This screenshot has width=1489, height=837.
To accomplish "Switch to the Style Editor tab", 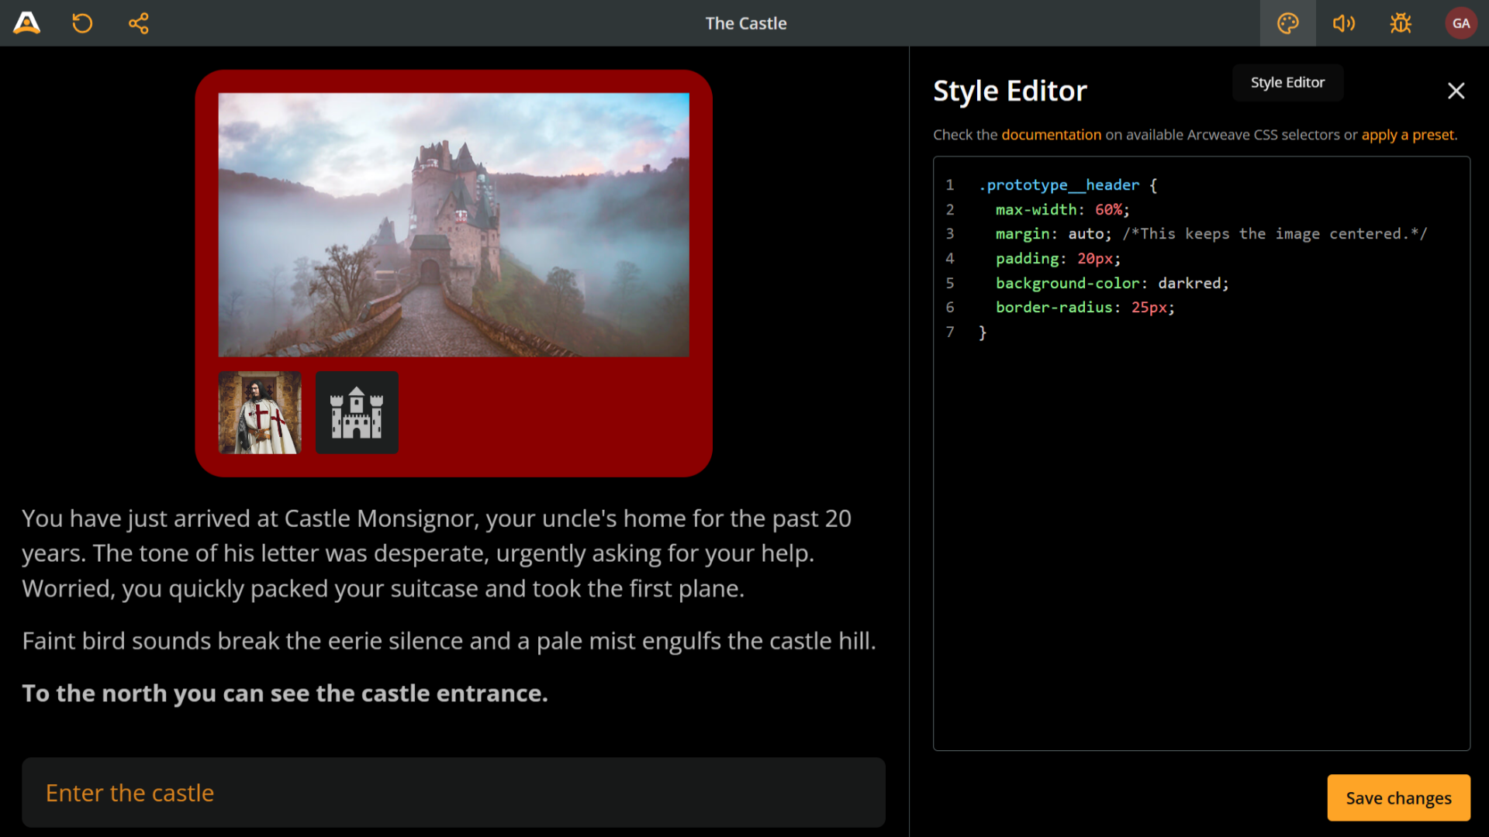I will click(1287, 82).
